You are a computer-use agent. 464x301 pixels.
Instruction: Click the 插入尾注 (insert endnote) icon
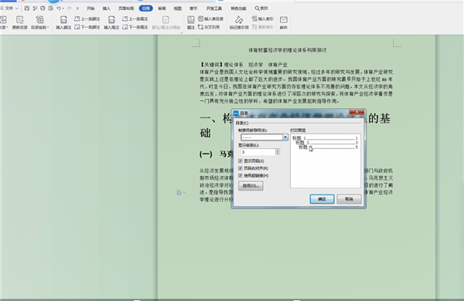(111, 20)
